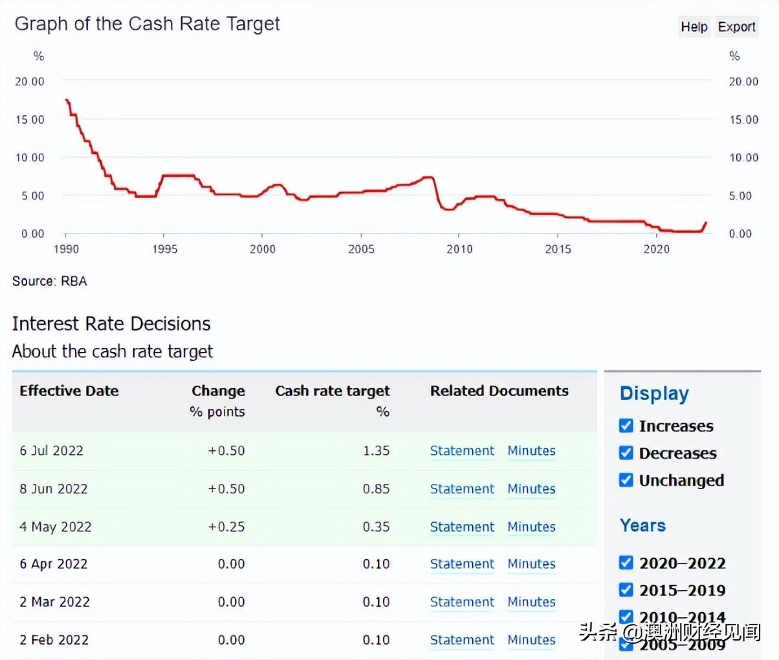Screen dimensions: 779x660
Task: Open the 6 Jul 2022 Minutes
Action: [531, 451]
